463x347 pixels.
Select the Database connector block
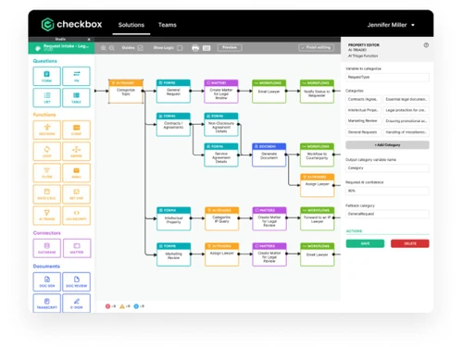(46, 248)
